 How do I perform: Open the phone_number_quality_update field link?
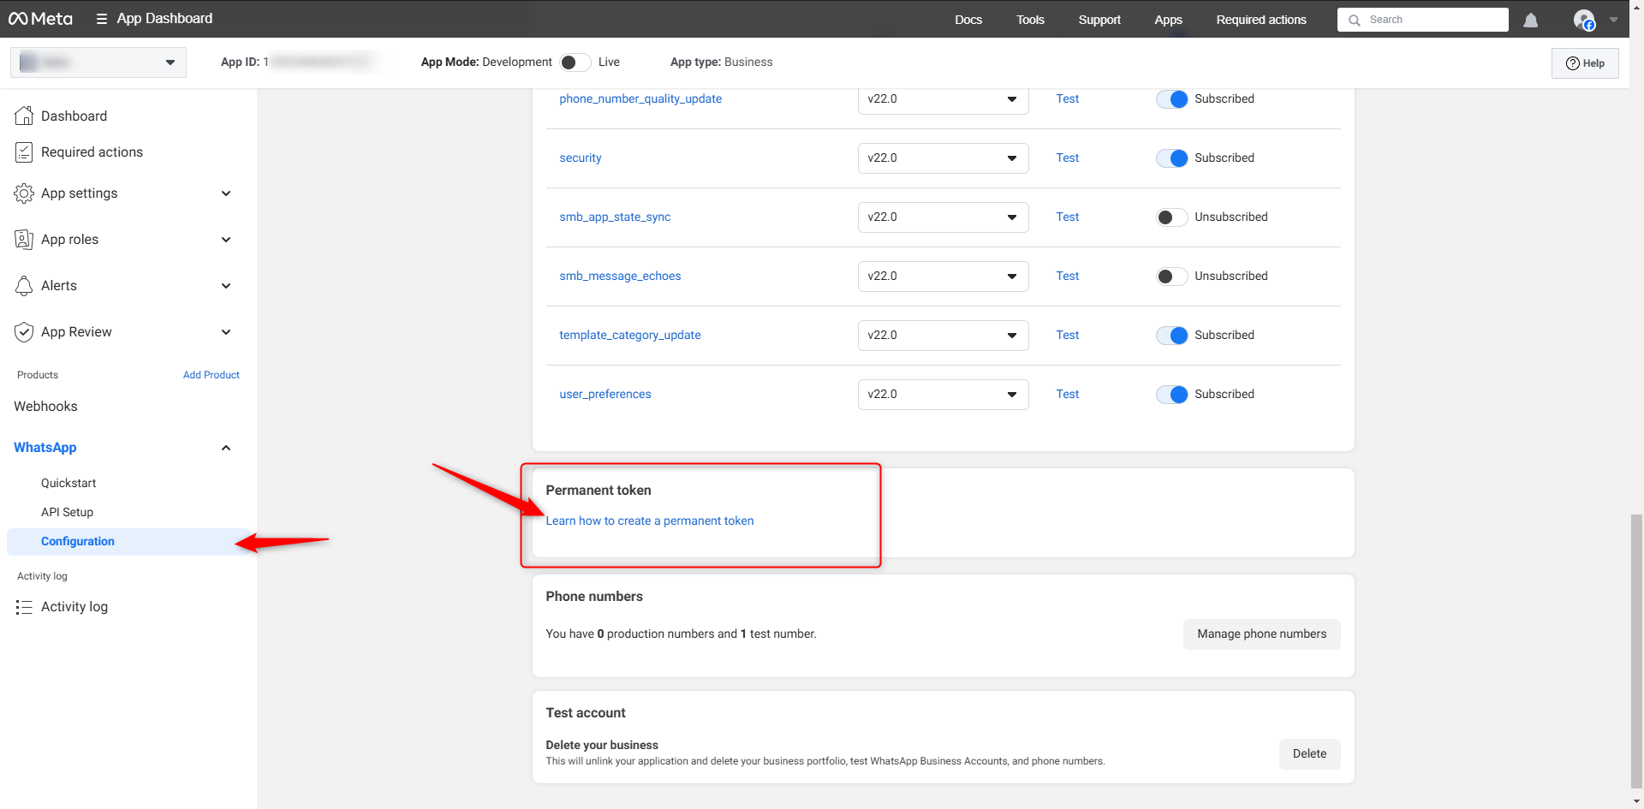point(640,99)
